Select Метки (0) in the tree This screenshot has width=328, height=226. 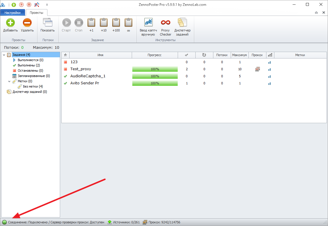point(25,81)
